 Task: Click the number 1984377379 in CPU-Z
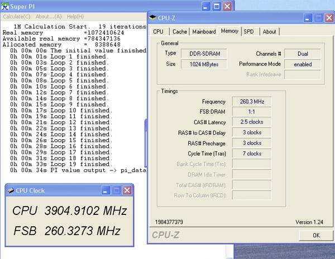[169, 222]
